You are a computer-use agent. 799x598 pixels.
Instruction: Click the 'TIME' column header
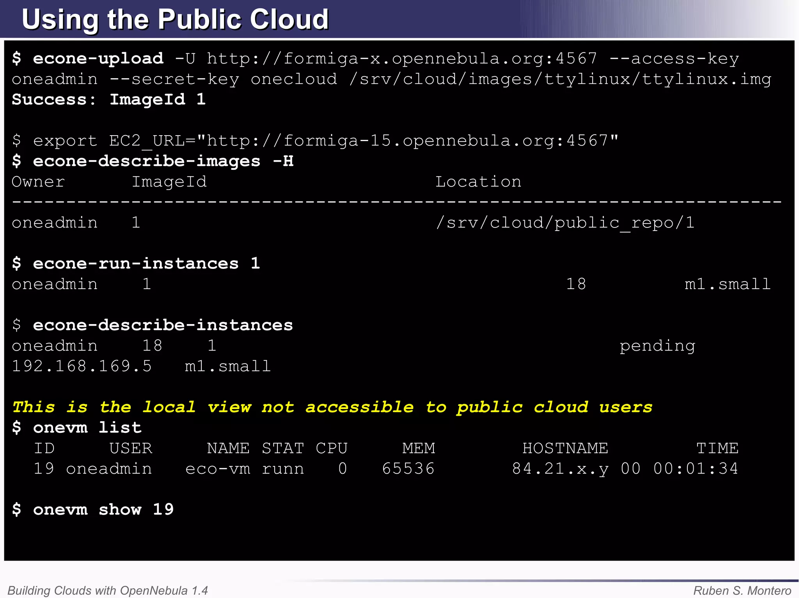717,448
